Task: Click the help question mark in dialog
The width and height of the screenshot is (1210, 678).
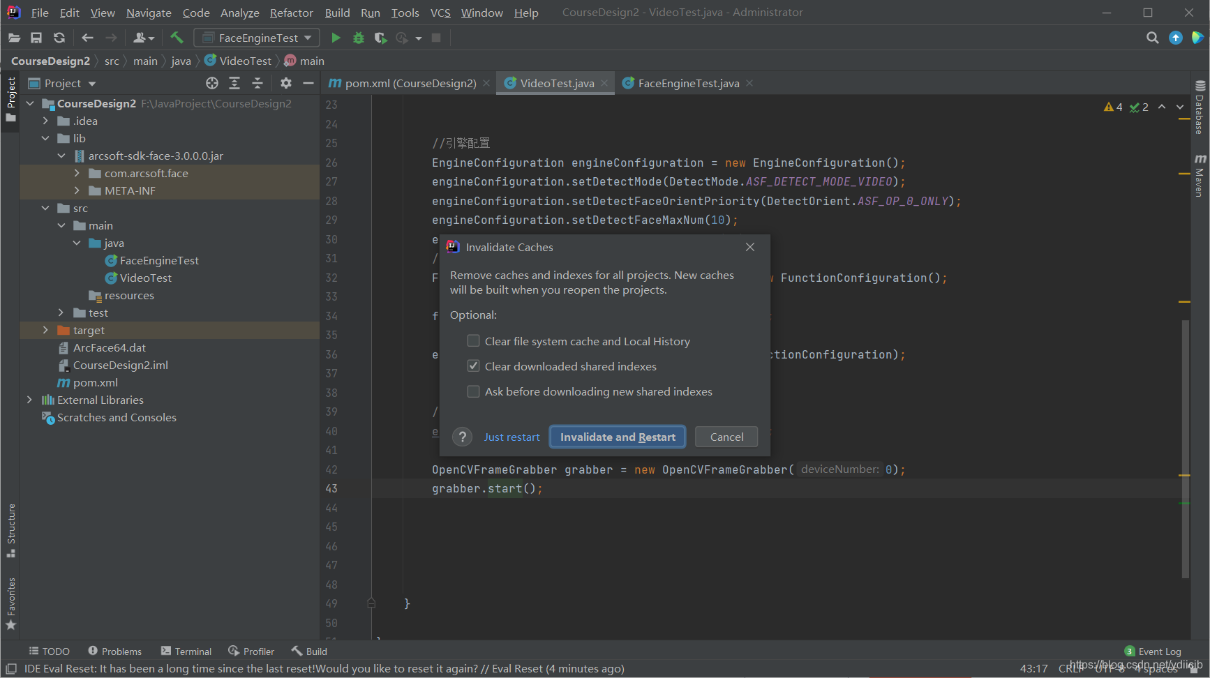Action: point(462,437)
